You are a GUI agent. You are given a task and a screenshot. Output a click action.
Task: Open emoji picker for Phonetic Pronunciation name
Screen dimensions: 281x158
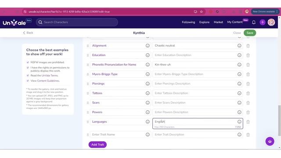pyautogui.click(x=148, y=65)
